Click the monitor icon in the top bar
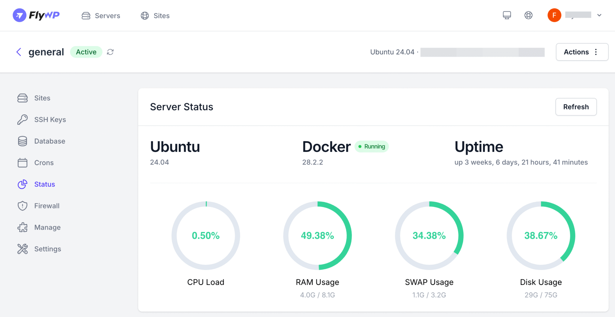The width and height of the screenshot is (615, 317). (507, 15)
